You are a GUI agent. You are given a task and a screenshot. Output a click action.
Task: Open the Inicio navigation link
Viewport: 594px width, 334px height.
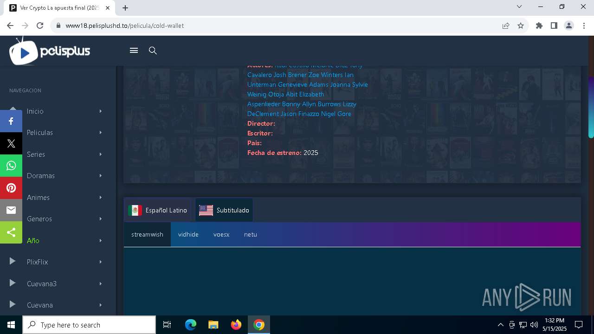(35, 111)
